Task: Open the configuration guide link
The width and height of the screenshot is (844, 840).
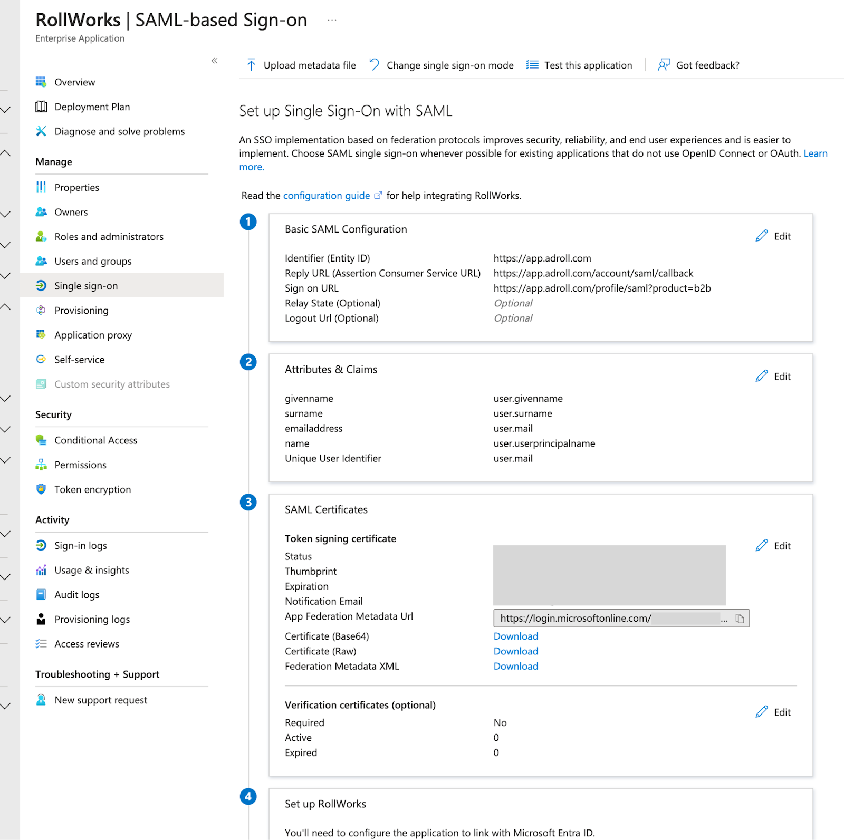Action: click(327, 196)
